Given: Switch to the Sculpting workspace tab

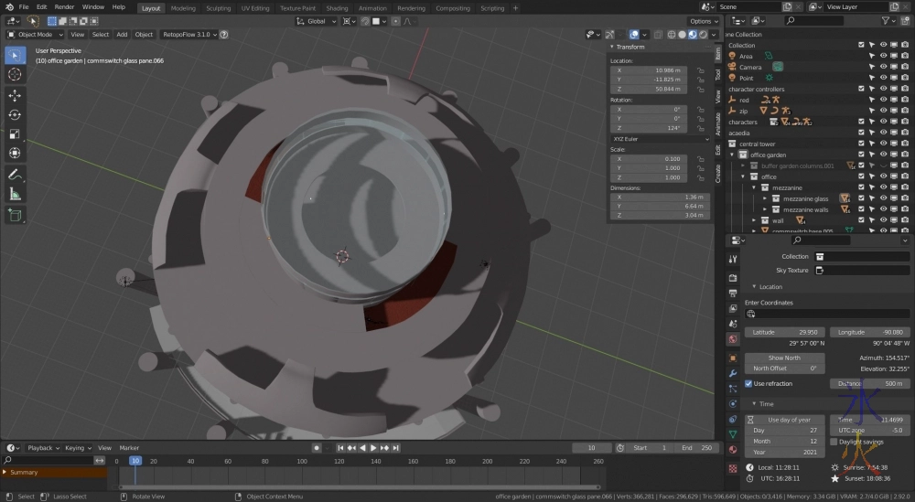Looking at the screenshot, I should [x=218, y=8].
